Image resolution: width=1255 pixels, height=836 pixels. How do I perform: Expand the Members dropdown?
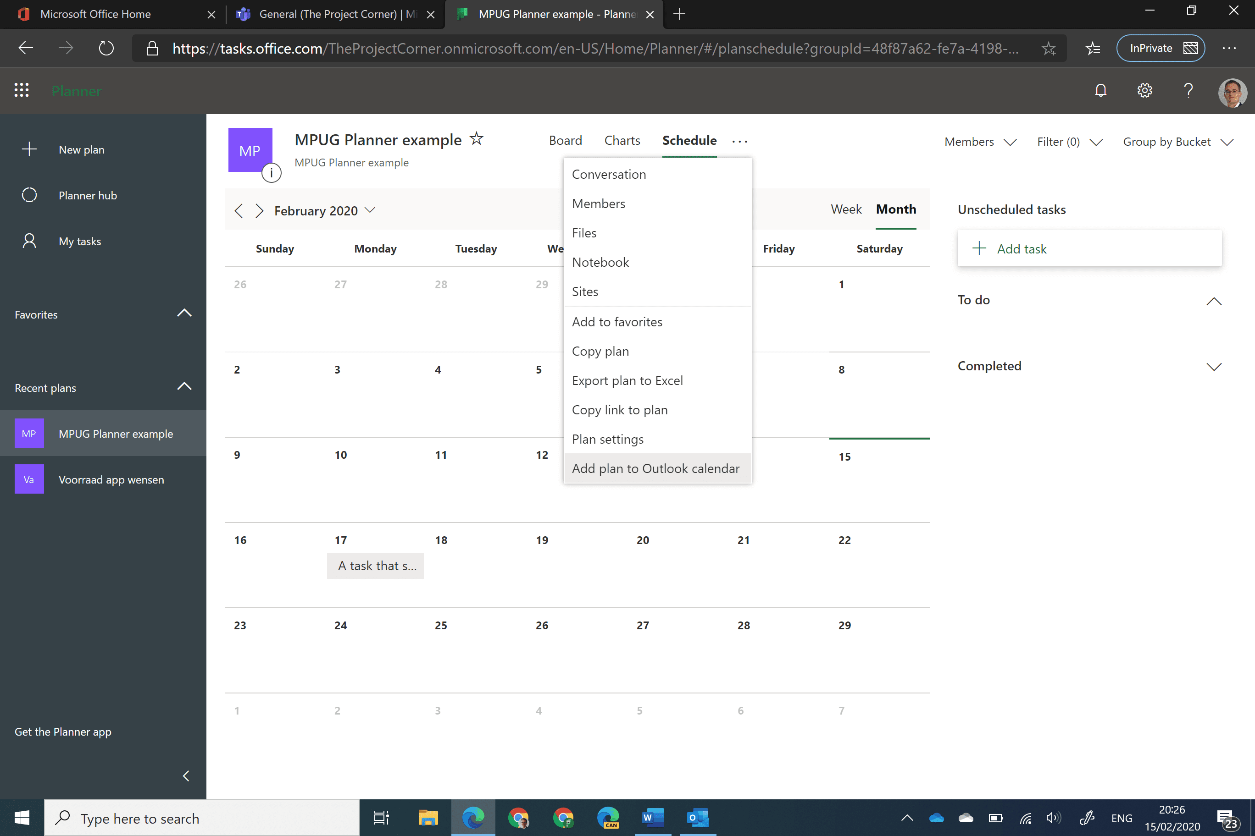pos(981,142)
